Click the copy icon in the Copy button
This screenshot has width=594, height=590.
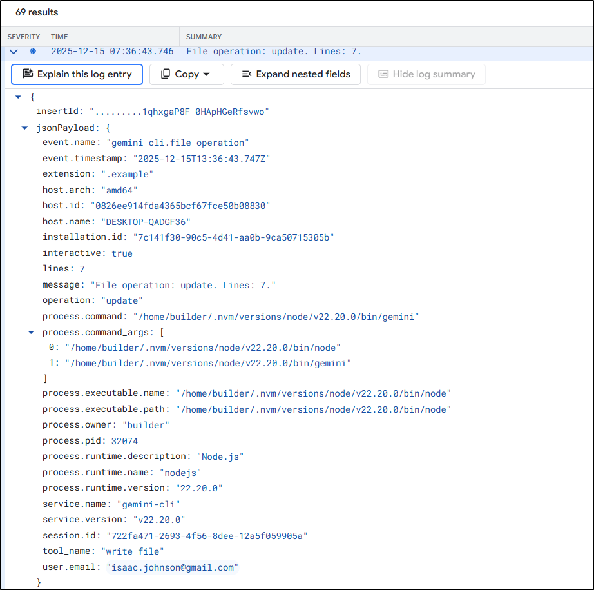pyautogui.click(x=166, y=74)
